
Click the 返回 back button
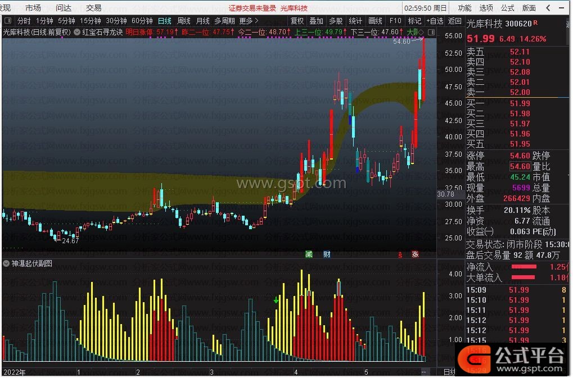click(x=454, y=21)
